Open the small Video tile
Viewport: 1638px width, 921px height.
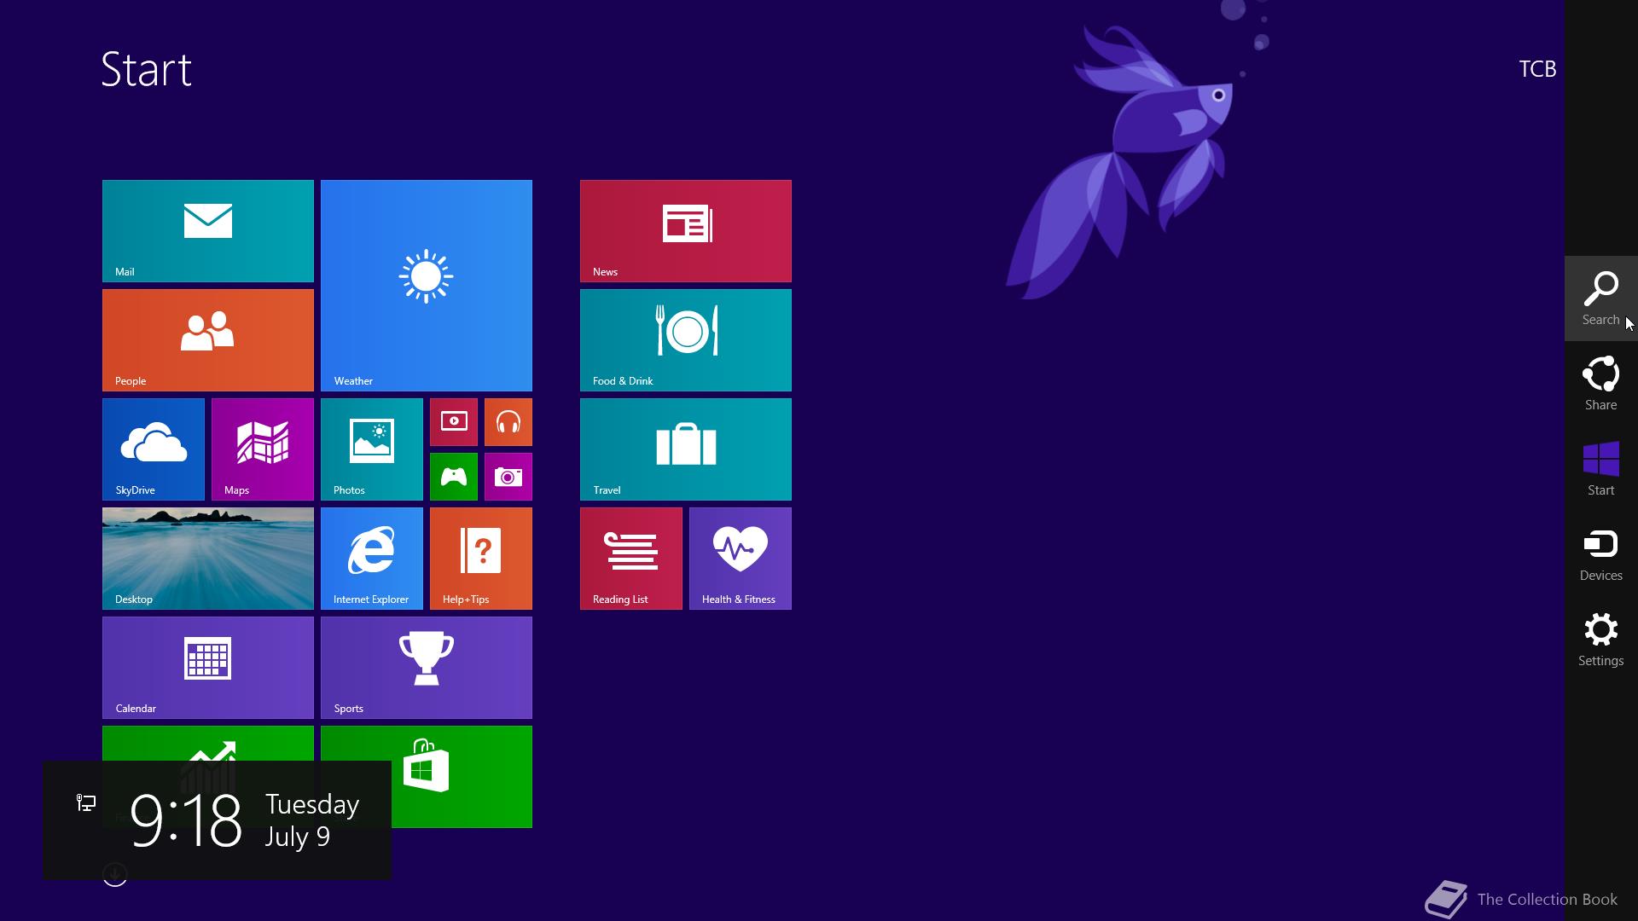(454, 422)
